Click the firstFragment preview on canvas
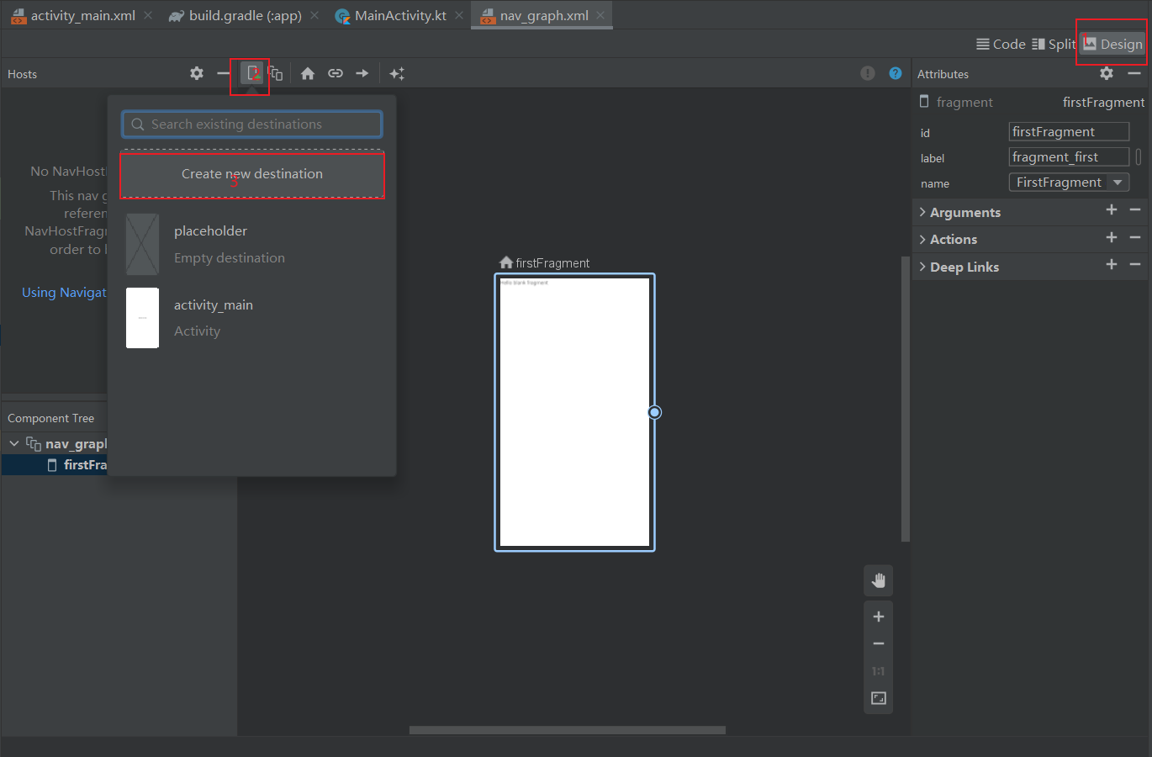 pyautogui.click(x=574, y=412)
